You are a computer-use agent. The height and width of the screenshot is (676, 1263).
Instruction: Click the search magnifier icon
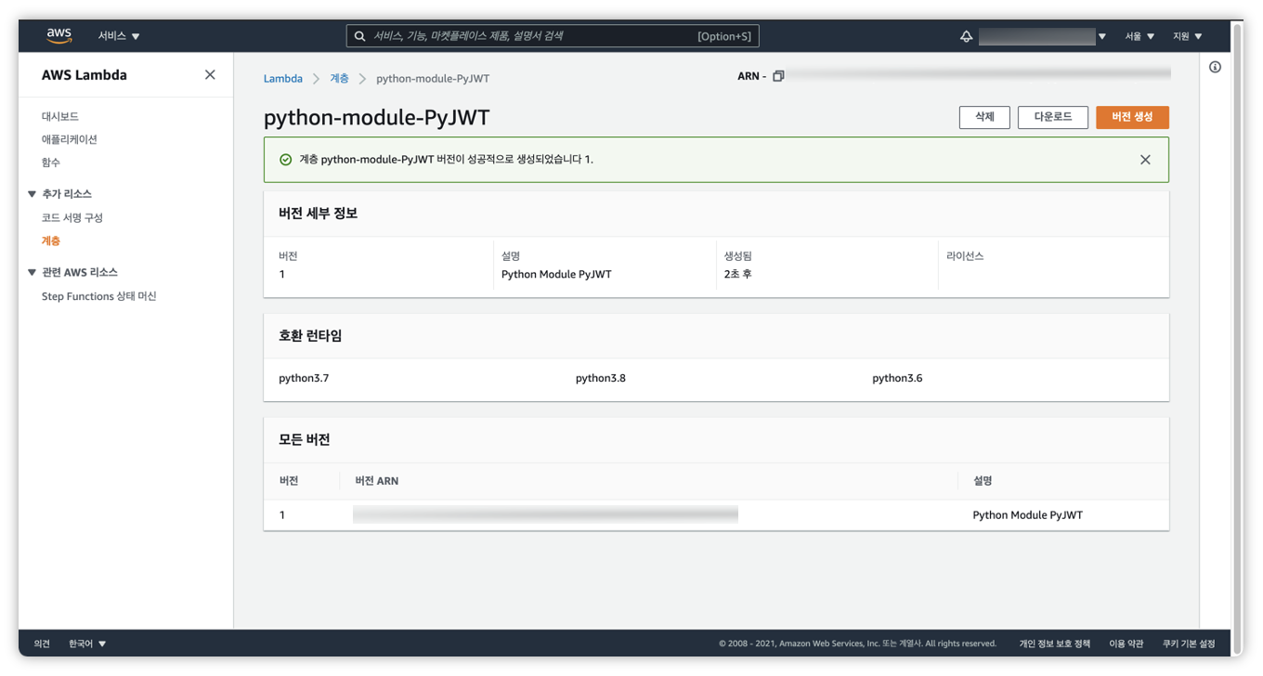pyautogui.click(x=360, y=36)
